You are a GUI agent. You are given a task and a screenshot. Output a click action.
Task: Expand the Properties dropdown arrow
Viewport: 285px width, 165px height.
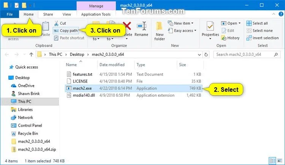(x=210, y=39)
